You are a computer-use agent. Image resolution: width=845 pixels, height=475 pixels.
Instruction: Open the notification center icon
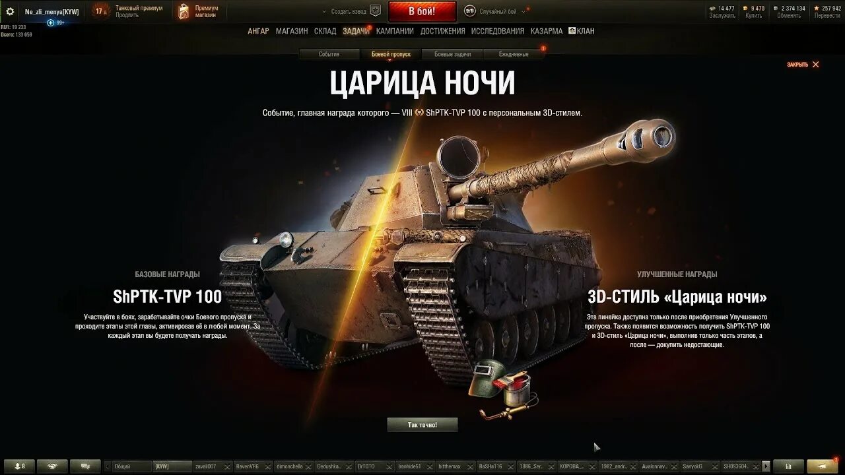823,466
